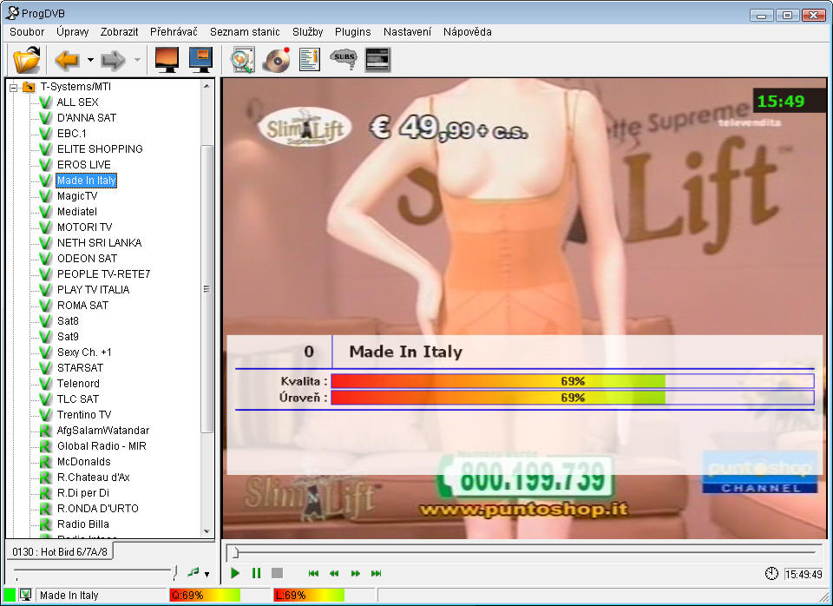The width and height of the screenshot is (833, 606).
Task: Click the playback position seek slider
Action: click(x=521, y=551)
